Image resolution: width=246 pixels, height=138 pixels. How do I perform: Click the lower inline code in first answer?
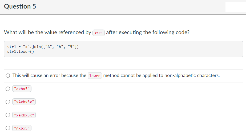click(x=95, y=76)
